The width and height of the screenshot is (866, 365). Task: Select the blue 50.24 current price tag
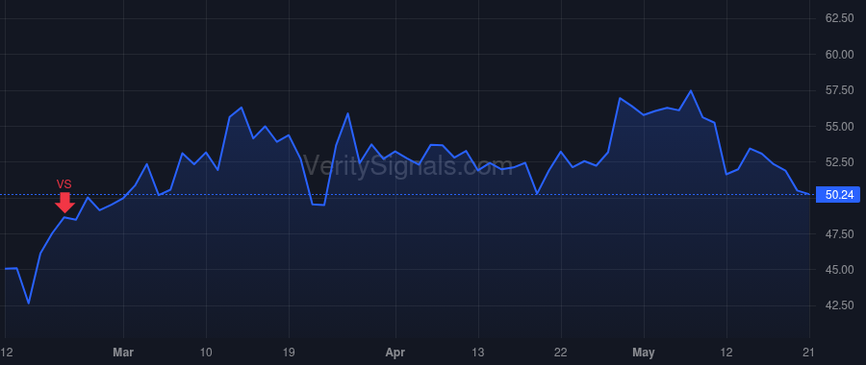838,195
